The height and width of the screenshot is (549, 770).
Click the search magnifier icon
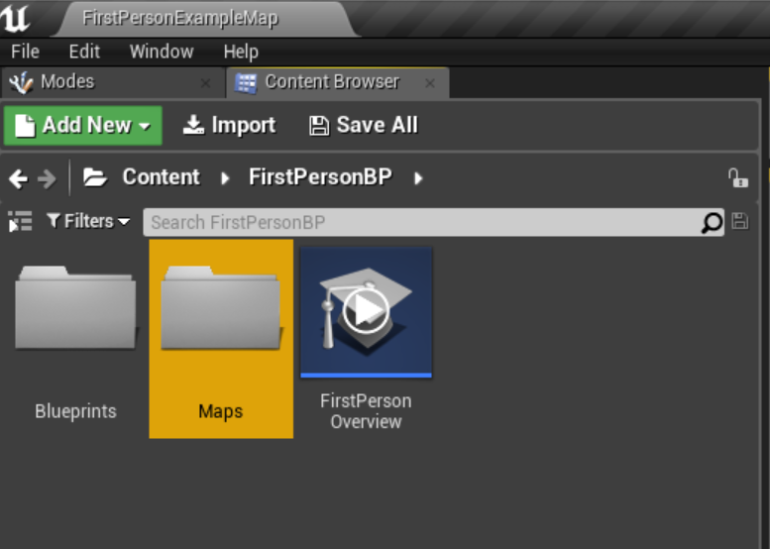712,223
